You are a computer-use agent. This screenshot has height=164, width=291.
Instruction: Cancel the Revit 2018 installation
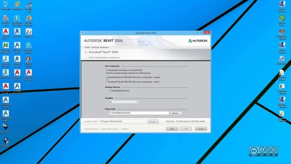[201, 128]
